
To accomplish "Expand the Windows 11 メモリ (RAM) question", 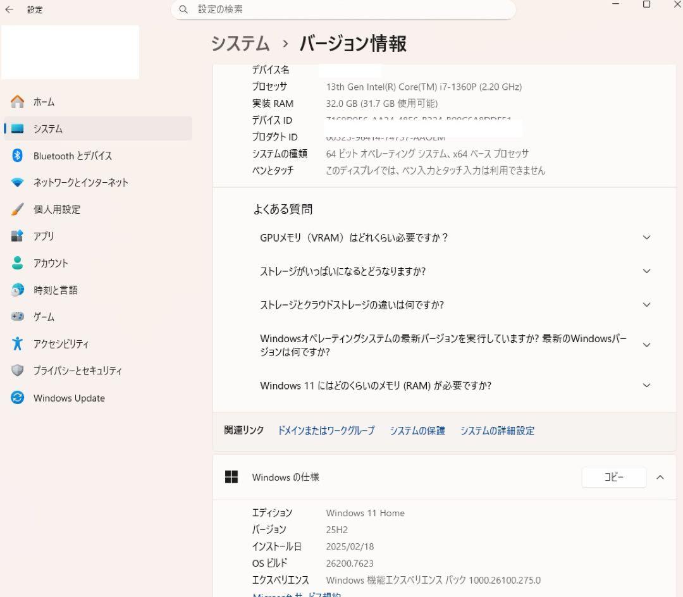I will 646,385.
